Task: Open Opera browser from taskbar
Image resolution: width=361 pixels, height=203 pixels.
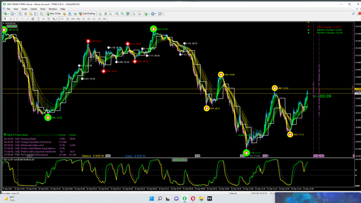Action: pyautogui.click(x=193, y=198)
